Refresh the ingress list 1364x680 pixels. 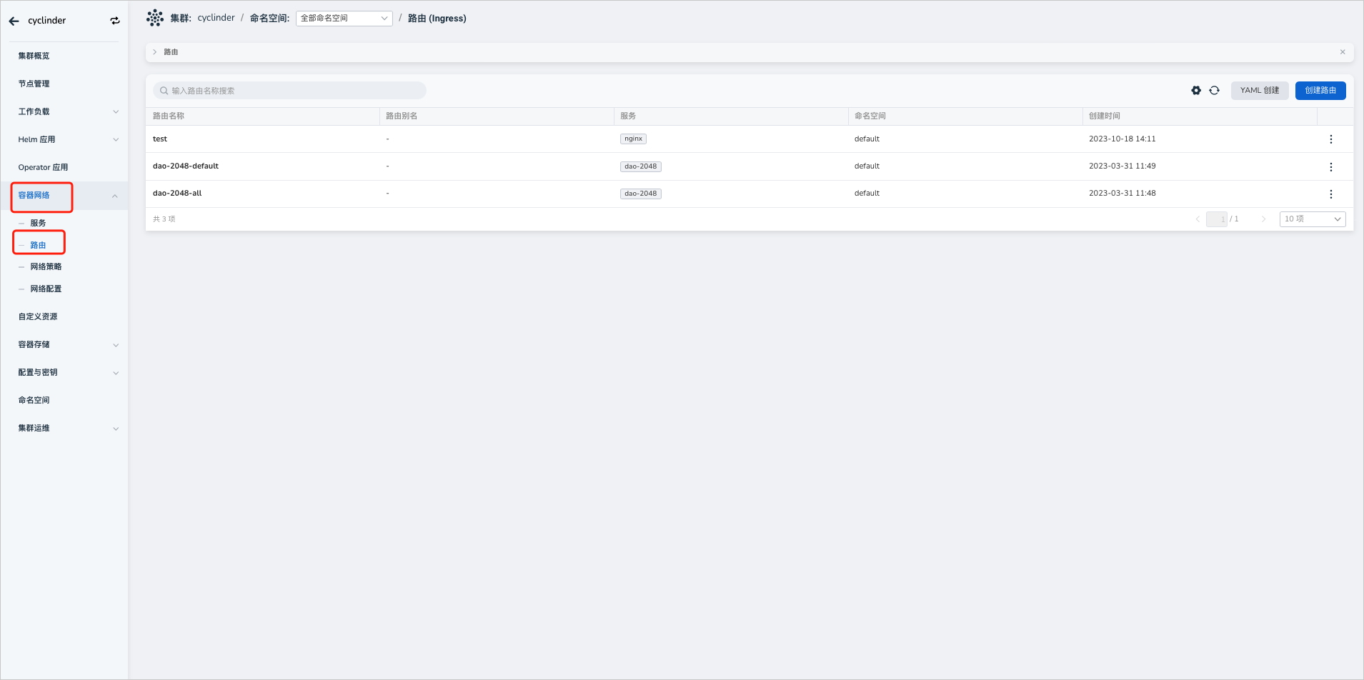(x=1214, y=91)
